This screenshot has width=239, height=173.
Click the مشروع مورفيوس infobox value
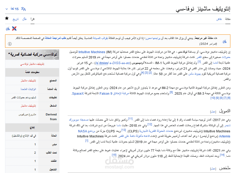click(27, 114)
